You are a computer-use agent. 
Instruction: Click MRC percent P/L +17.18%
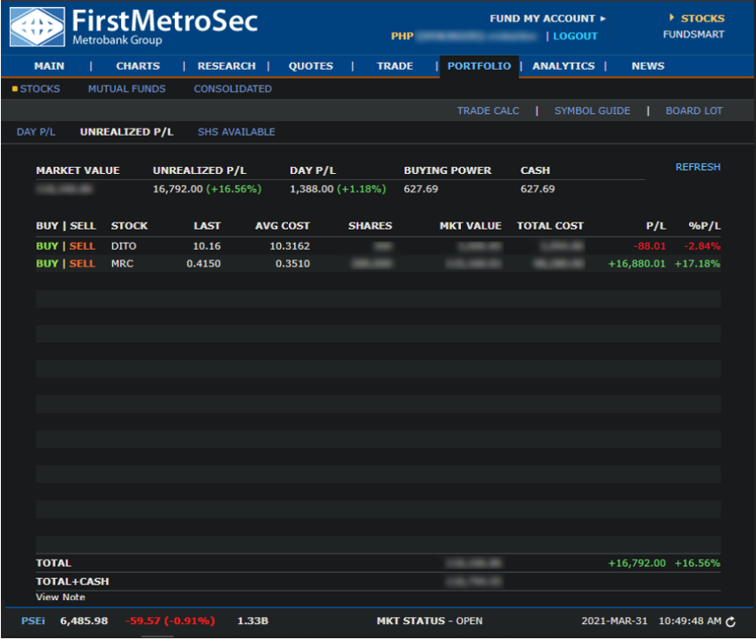697,264
